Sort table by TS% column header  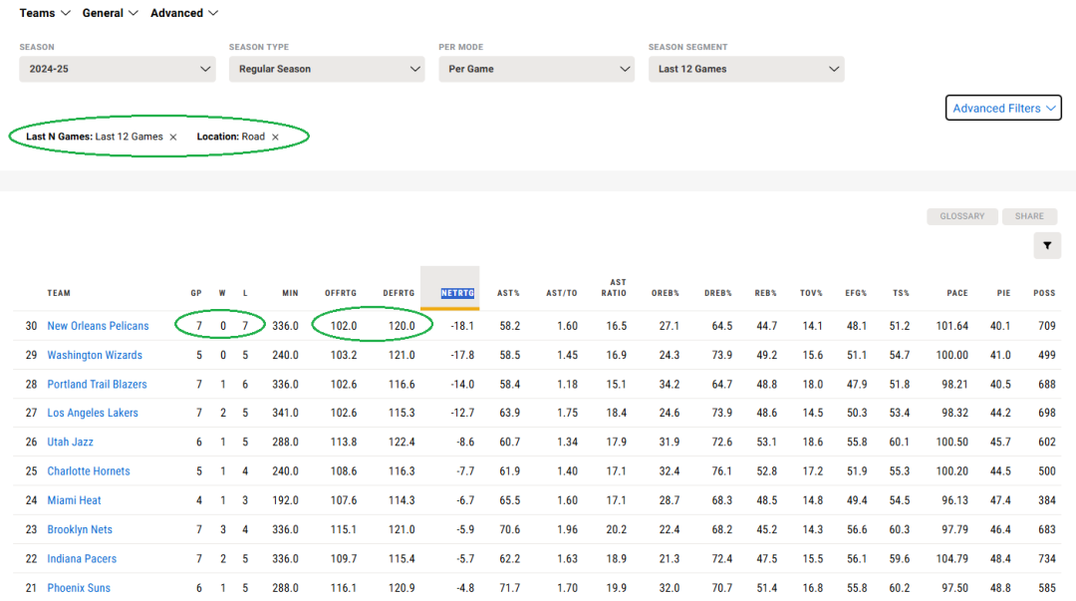pos(901,293)
